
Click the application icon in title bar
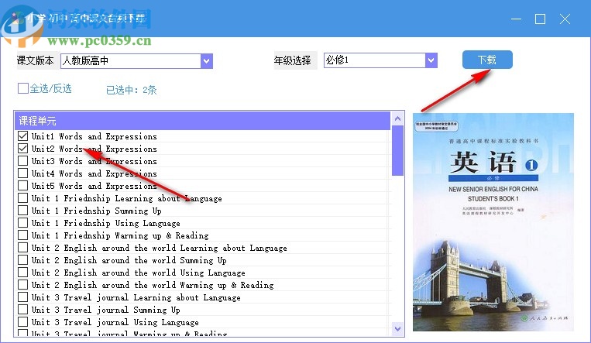point(15,18)
